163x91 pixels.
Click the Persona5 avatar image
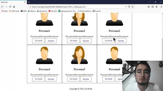(x=79, y=55)
